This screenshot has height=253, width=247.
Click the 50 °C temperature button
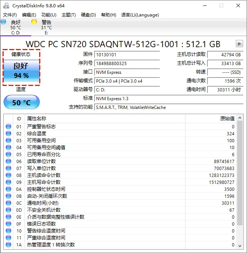[22, 102]
